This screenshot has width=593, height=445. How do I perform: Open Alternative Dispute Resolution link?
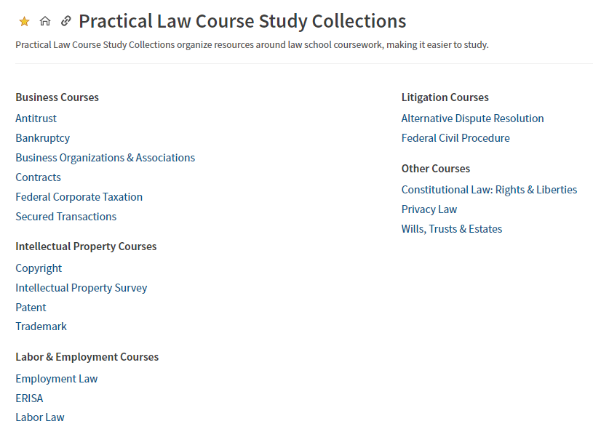coord(472,119)
